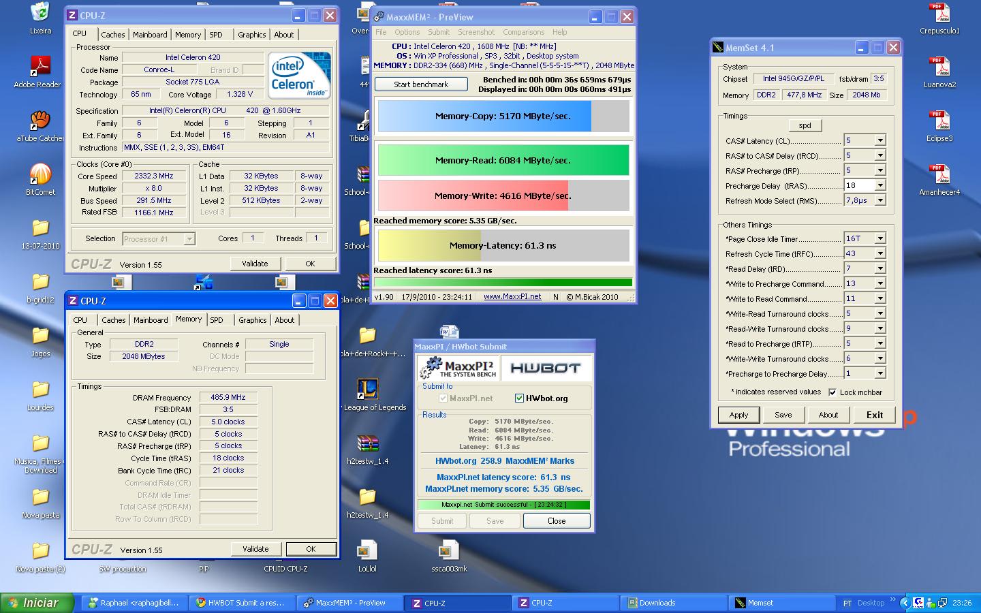The width and height of the screenshot is (981, 613).
Task: Open ssca003mk image file
Action: tap(449, 556)
